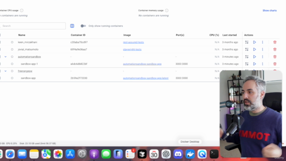The width and height of the screenshot is (286, 161).
Task: Open the automationsandbox-sandbox-app image link
Action: pyautogui.click(x=142, y=64)
